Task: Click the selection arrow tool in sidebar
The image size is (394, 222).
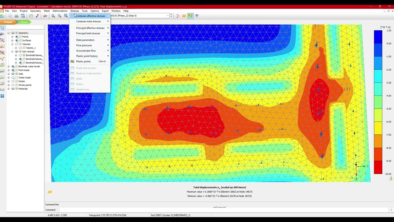Action: click(x=2, y=28)
